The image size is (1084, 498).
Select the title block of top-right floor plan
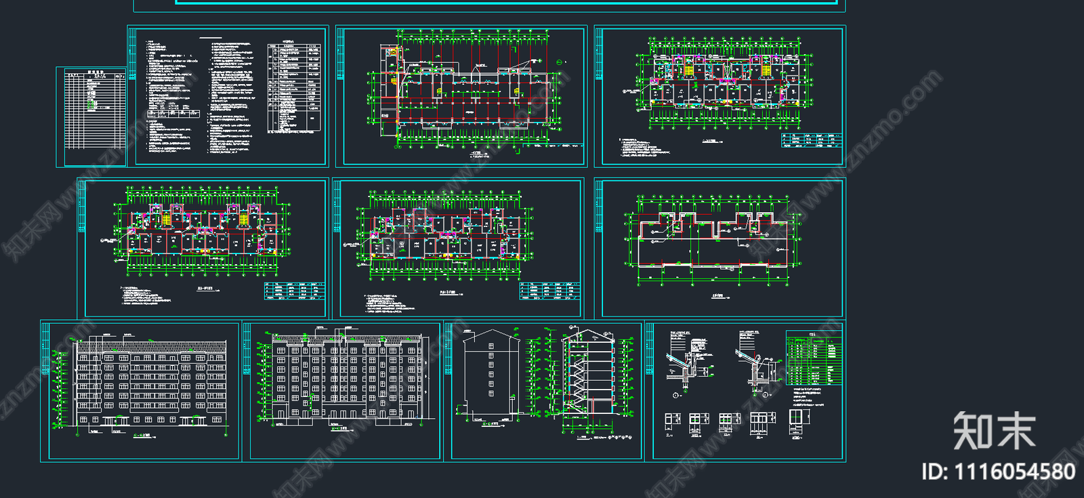pyautogui.click(x=812, y=140)
